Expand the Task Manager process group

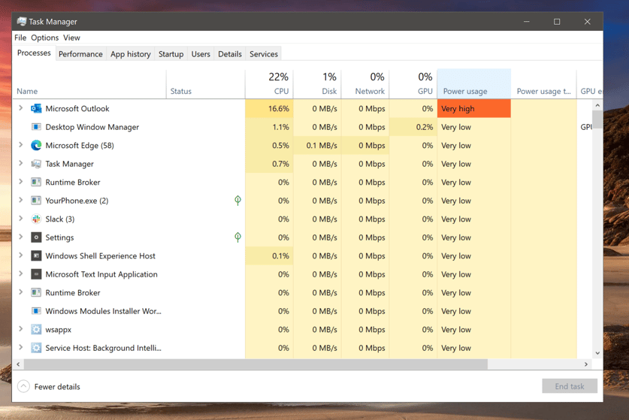tap(21, 163)
